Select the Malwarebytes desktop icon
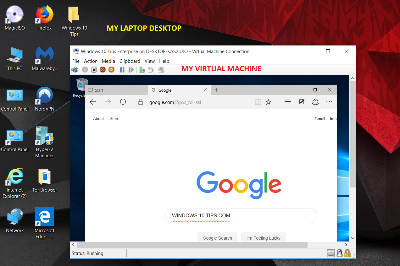Screen dimensions: 400x266 coord(44,59)
